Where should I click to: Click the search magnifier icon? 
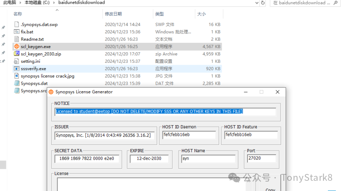335,3
